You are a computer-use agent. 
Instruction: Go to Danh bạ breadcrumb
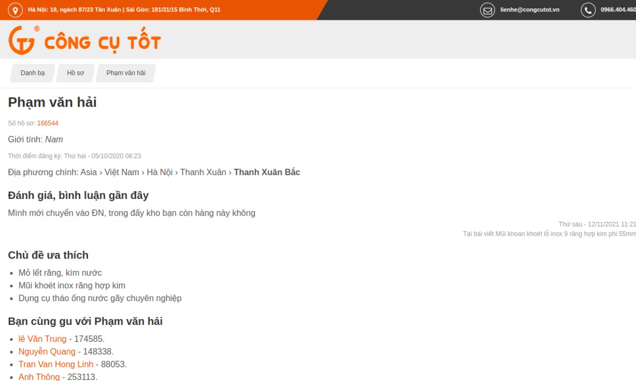pyautogui.click(x=33, y=73)
